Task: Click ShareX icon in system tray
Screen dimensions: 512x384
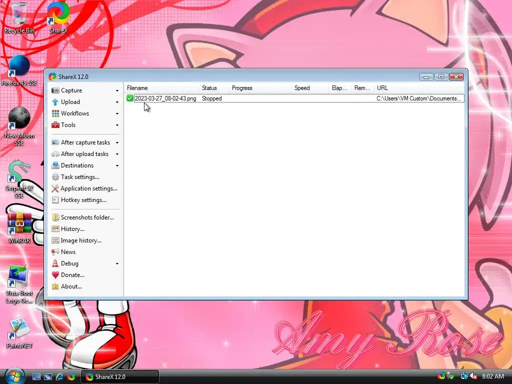Action: pos(441,376)
